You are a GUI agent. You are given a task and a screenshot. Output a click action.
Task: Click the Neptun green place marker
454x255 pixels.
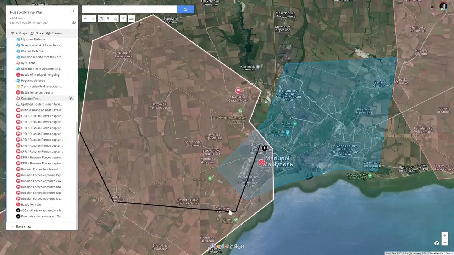coord(295,124)
